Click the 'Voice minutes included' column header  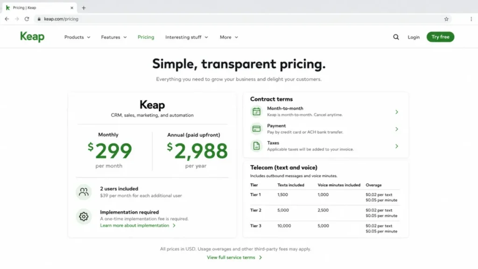(339, 185)
